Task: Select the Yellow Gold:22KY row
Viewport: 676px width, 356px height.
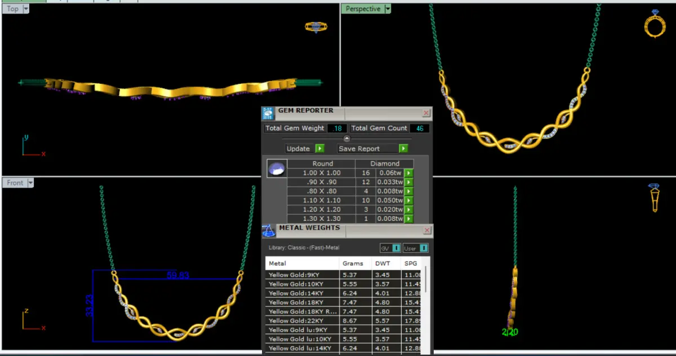Action: pos(344,321)
